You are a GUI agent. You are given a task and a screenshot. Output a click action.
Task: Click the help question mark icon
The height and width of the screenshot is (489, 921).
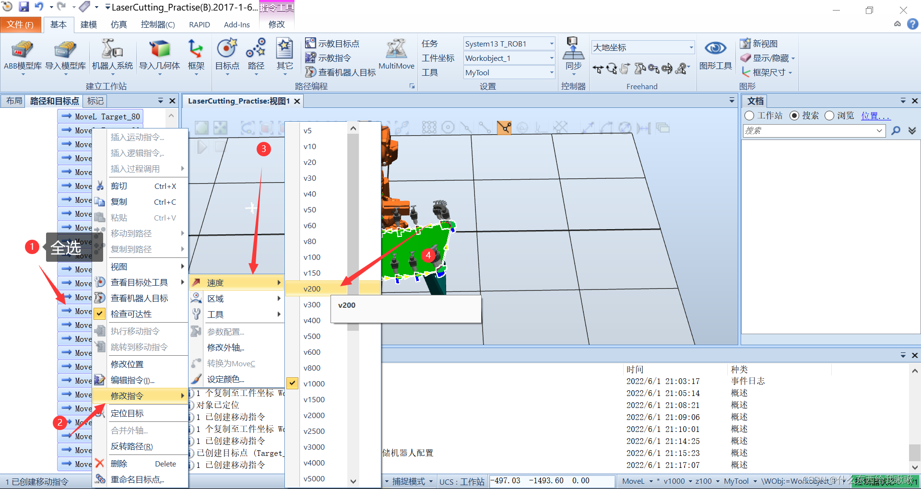(x=912, y=24)
